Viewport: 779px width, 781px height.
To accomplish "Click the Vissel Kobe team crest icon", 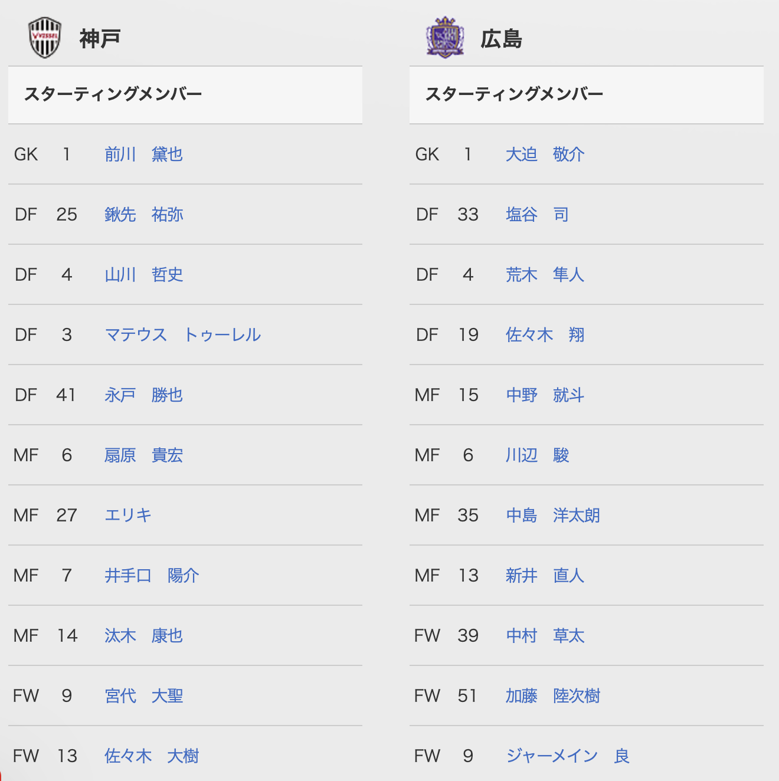I will 45,38.
